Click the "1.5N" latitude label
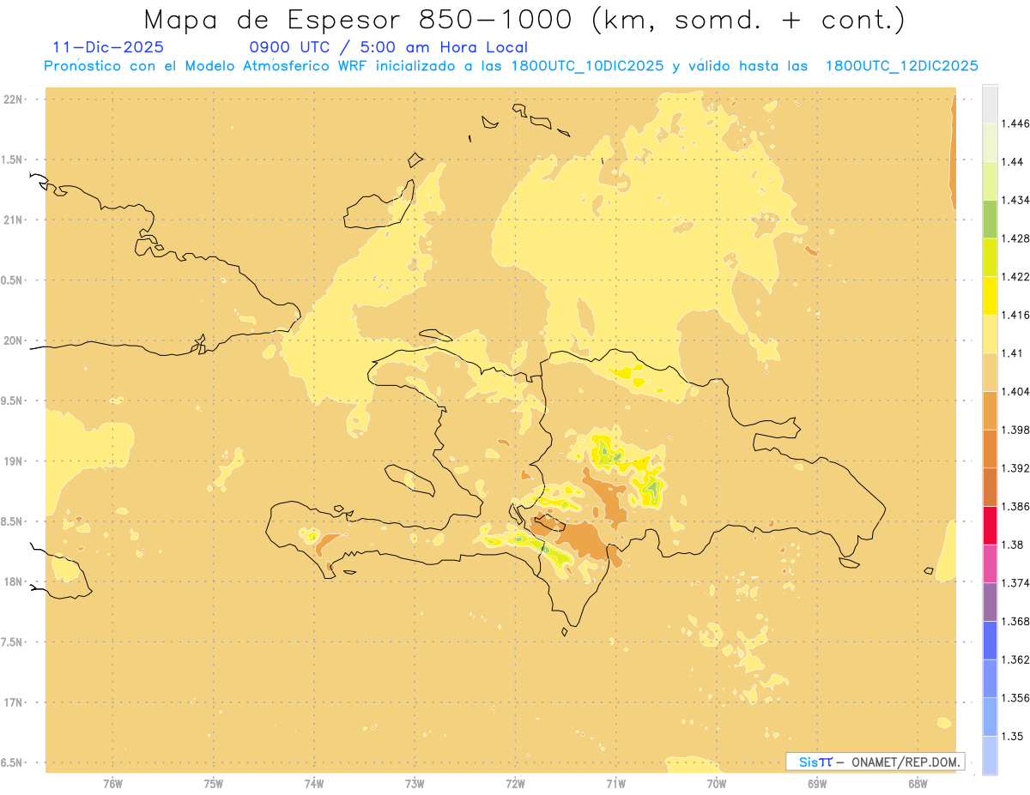This screenshot has height=795, width=1030. pos(13,160)
